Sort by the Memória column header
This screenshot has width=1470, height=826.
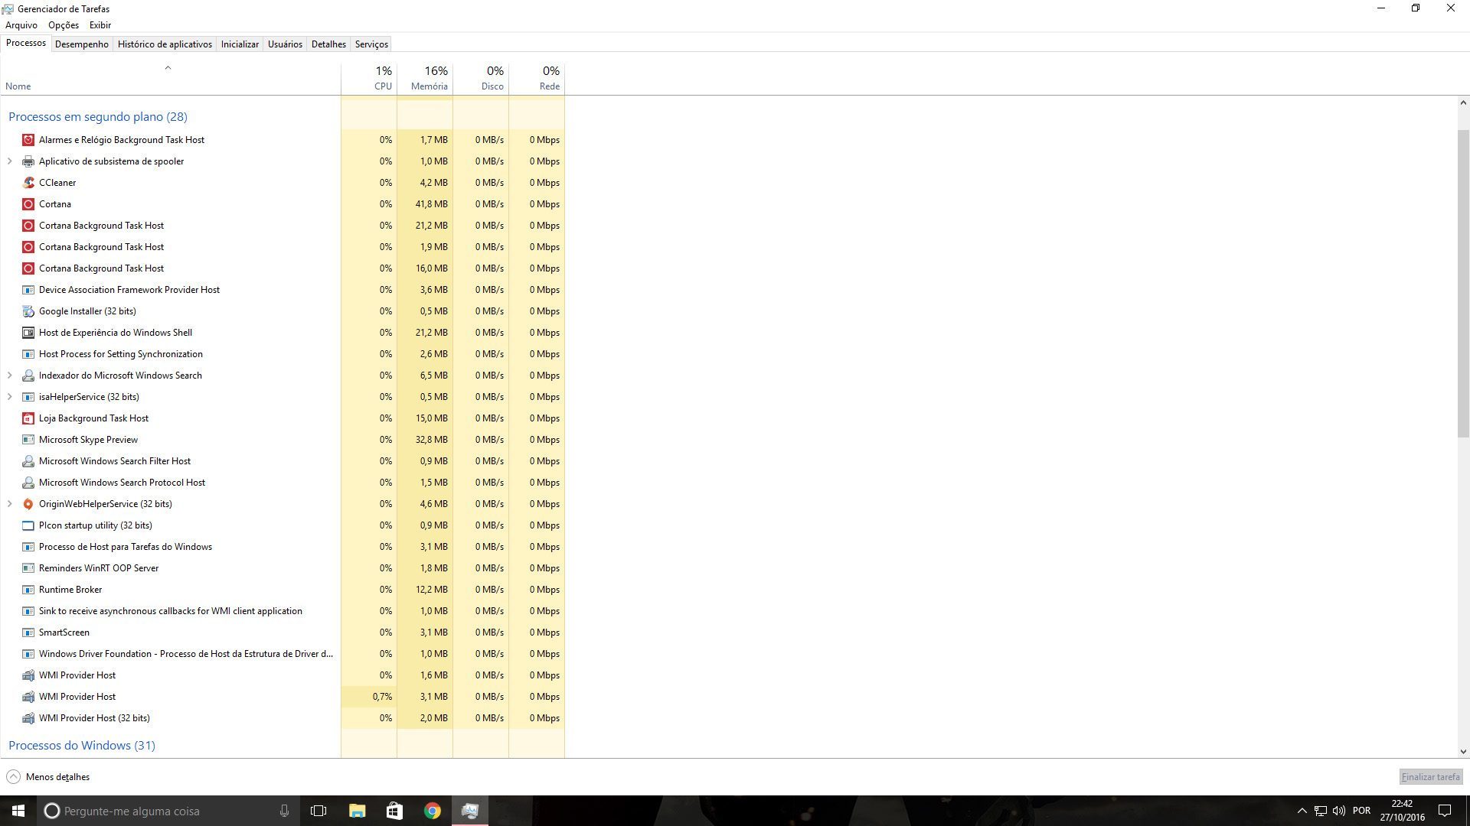coord(425,78)
